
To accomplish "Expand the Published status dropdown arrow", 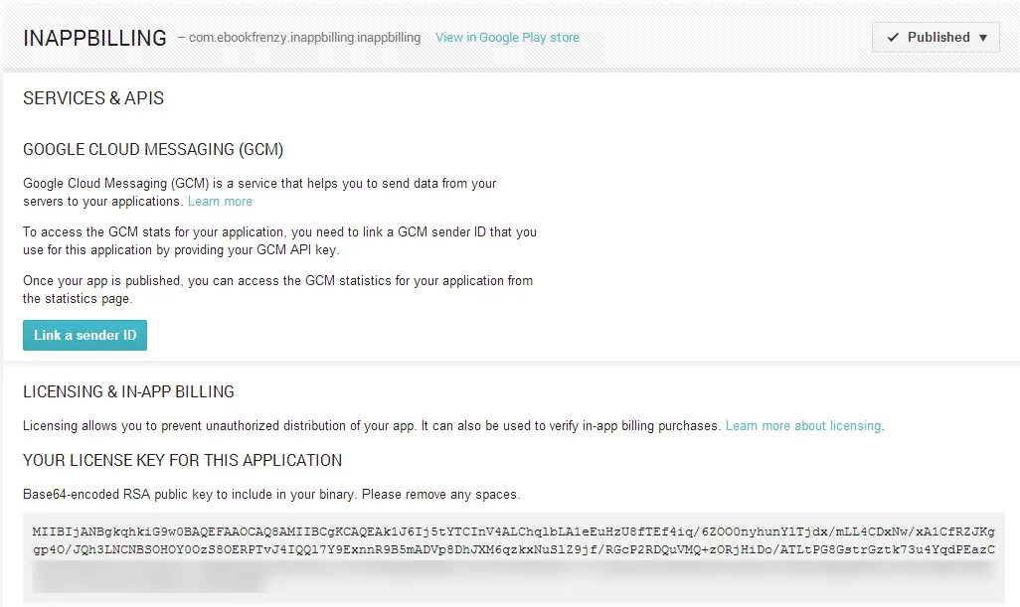I will [983, 38].
